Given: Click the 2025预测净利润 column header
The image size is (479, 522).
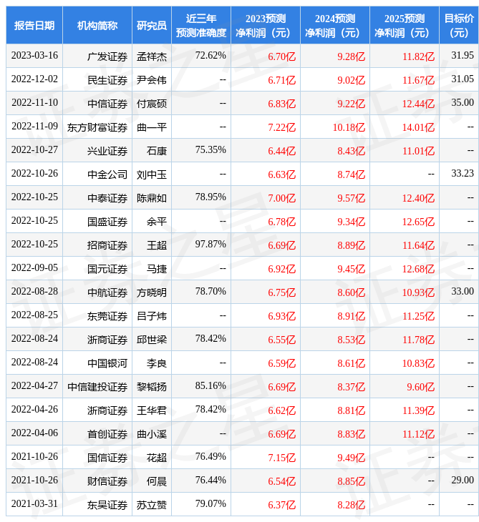Looking at the screenshot, I should point(405,25).
